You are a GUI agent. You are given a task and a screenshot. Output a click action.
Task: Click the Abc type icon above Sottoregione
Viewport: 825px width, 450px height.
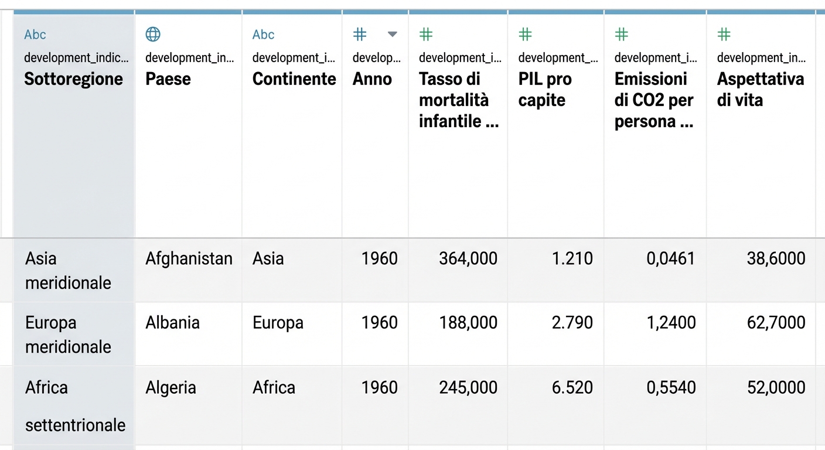(x=35, y=35)
